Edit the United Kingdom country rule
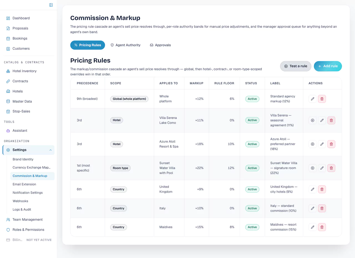Screen dimensions: 355x258 click(x=313, y=189)
